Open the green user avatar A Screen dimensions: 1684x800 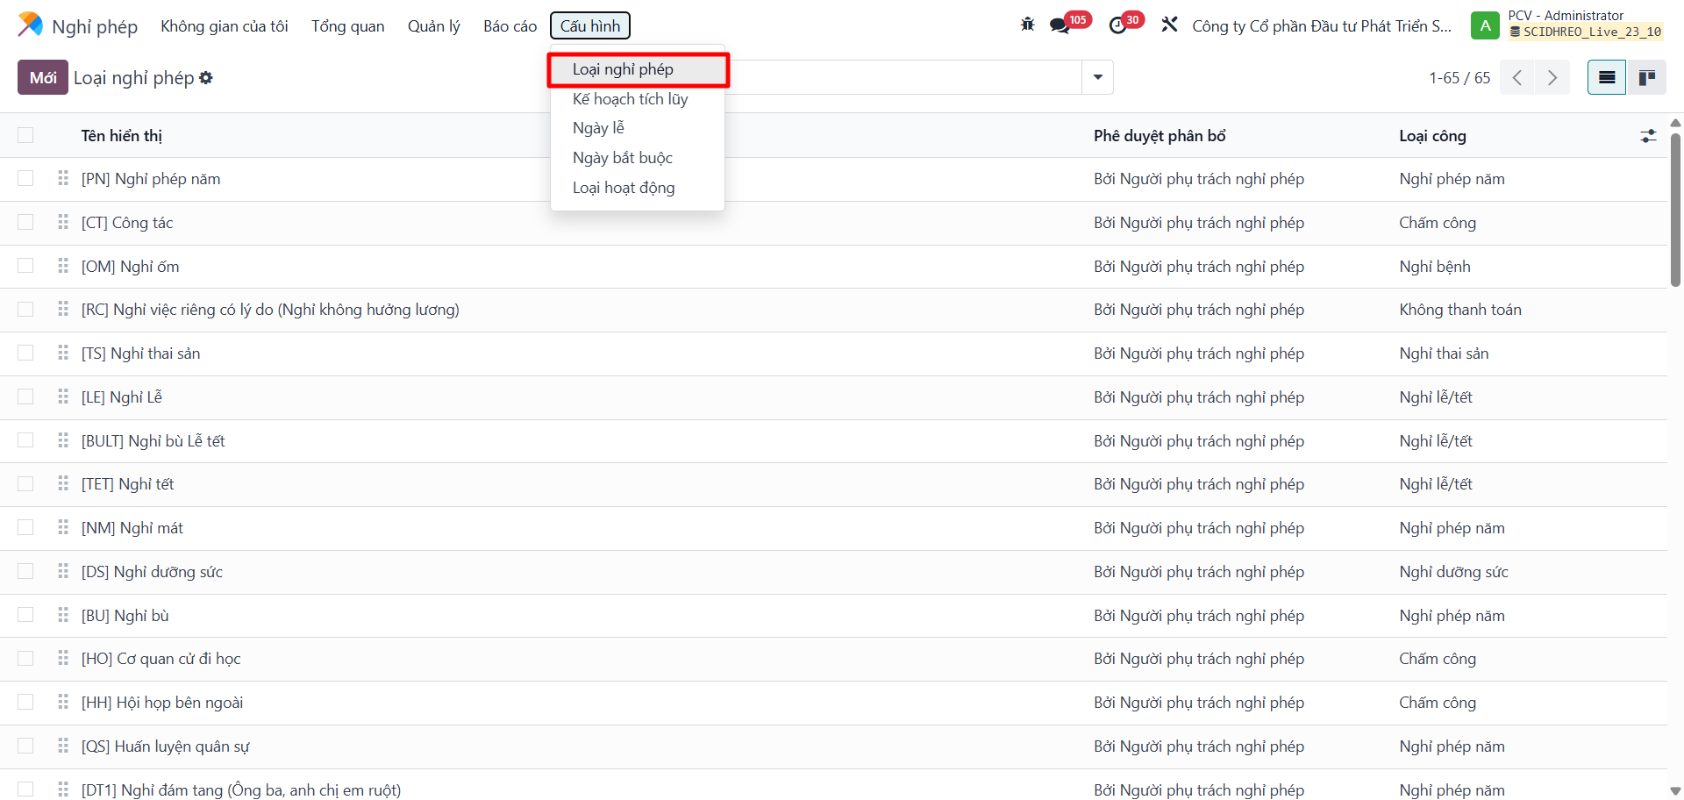click(x=1485, y=25)
